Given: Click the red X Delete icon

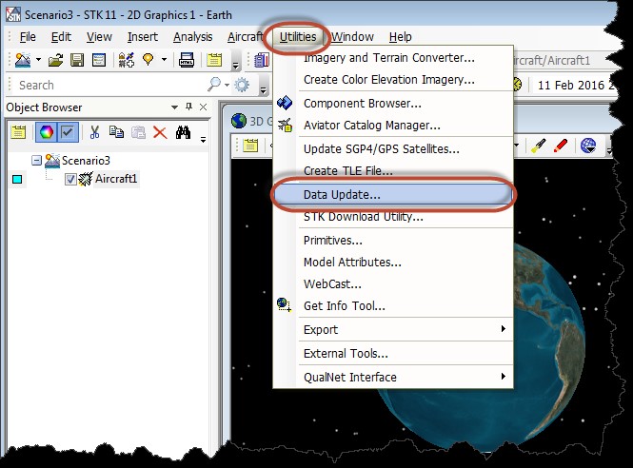Looking at the screenshot, I should [160, 132].
